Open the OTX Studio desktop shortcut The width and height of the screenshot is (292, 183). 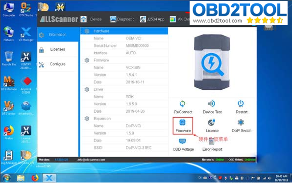coord(26,10)
